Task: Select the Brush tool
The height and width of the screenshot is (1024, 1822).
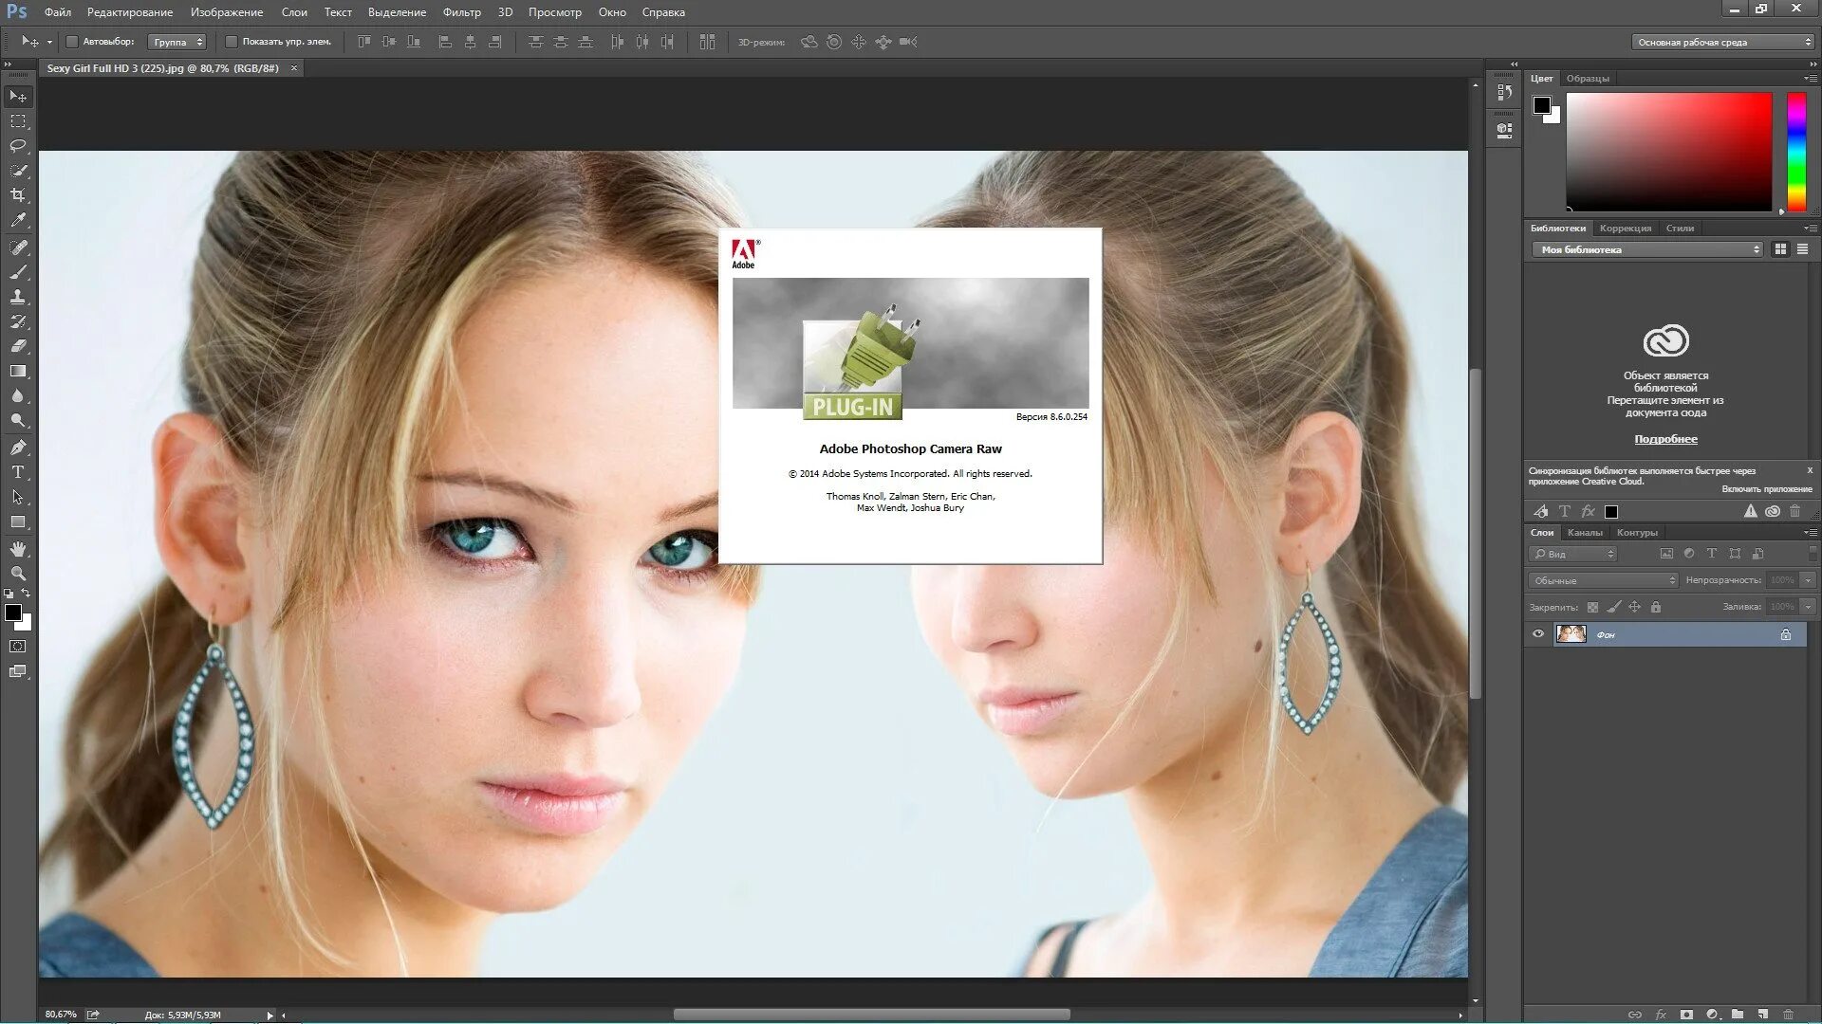Action: tap(18, 272)
